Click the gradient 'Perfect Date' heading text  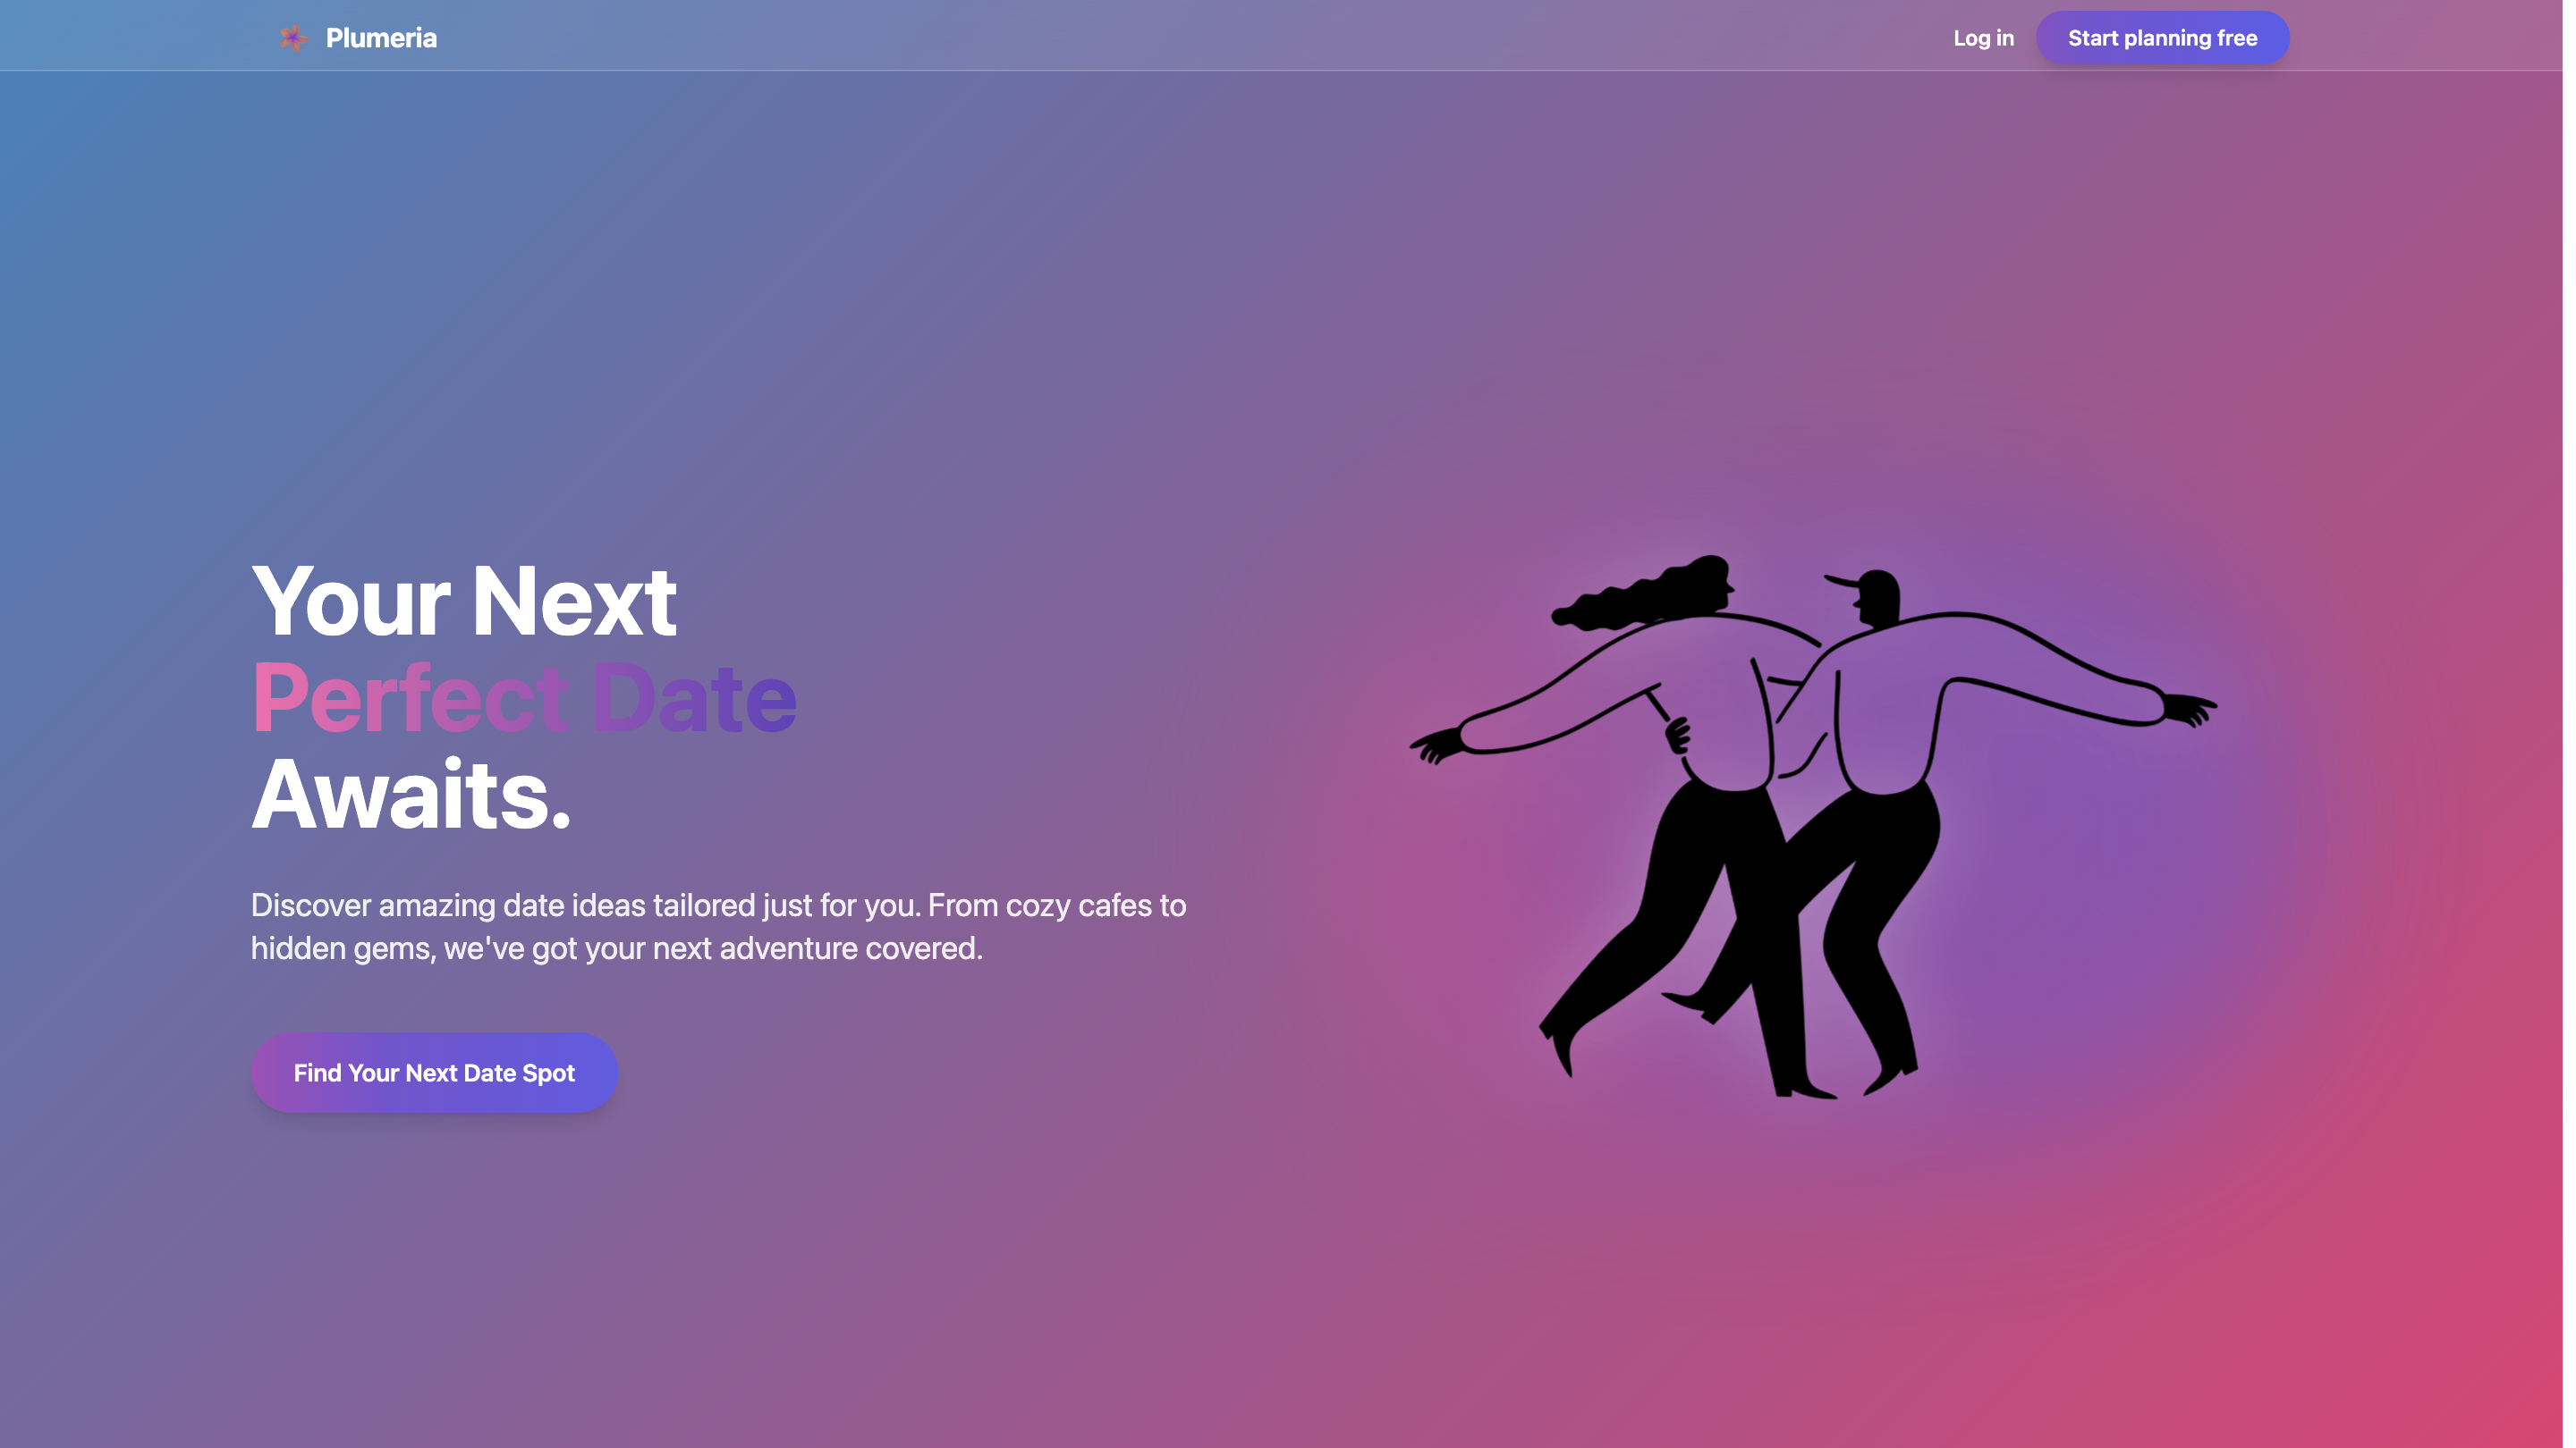point(524,697)
